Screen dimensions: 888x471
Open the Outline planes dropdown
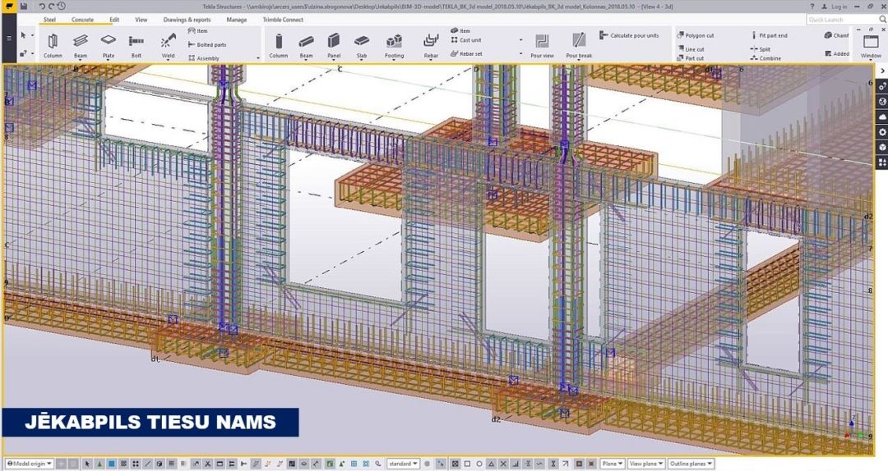tap(691, 464)
